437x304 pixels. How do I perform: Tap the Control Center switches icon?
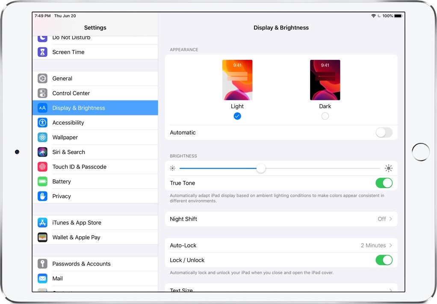tap(42, 93)
